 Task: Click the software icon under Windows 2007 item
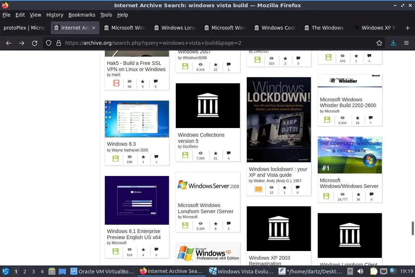tap(185, 66)
